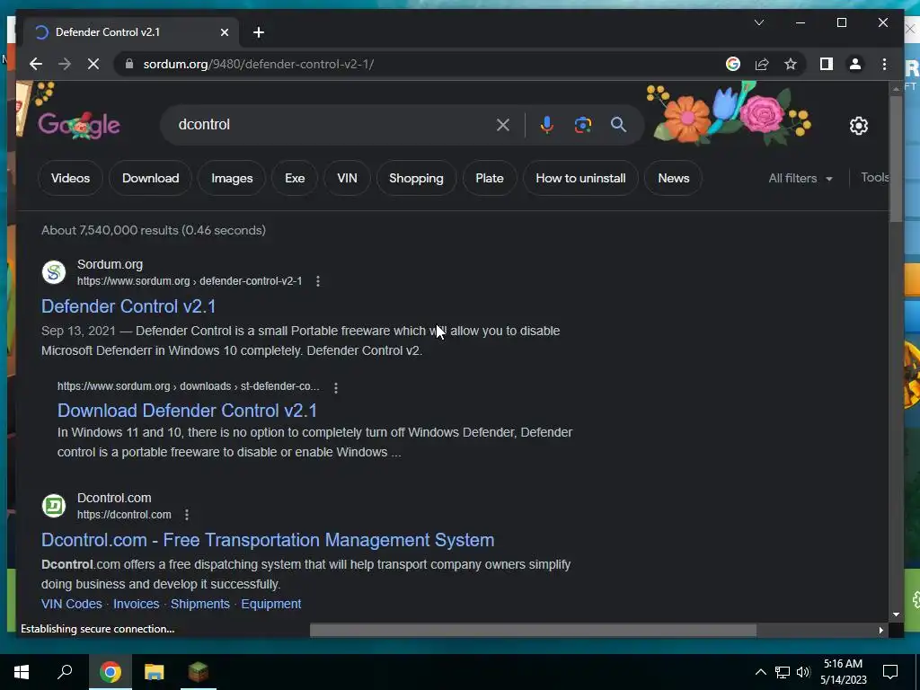Image resolution: width=920 pixels, height=690 pixels.
Task: Select the VIN filter chip
Action: pyautogui.click(x=347, y=178)
